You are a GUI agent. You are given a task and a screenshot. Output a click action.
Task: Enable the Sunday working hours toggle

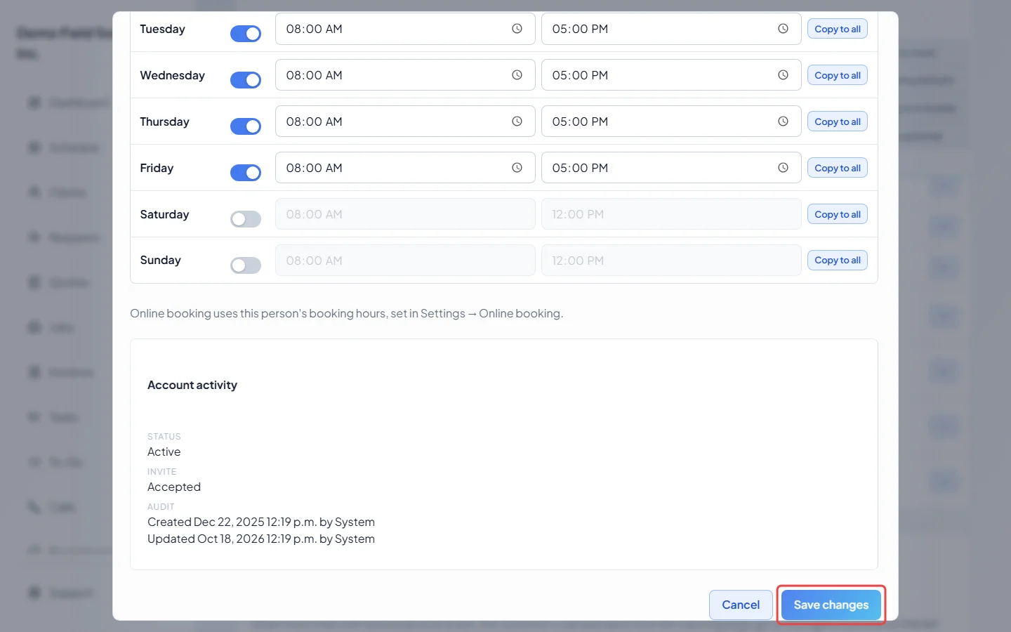click(x=246, y=265)
